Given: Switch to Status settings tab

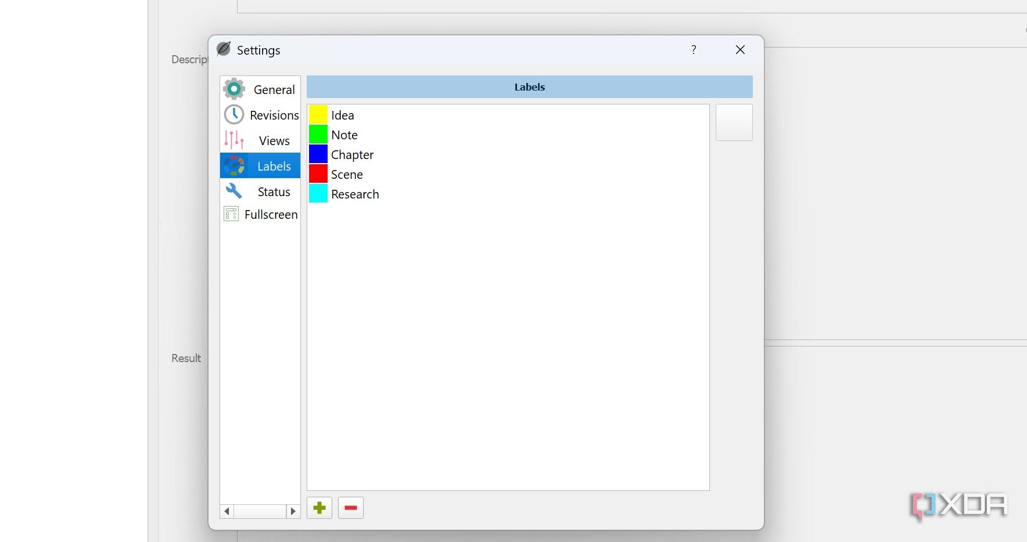Looking at the screenshot, I should point(260,191).
